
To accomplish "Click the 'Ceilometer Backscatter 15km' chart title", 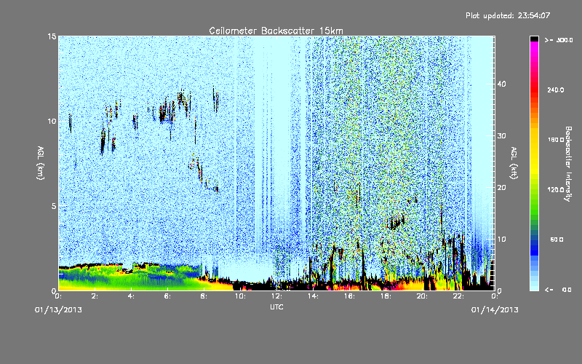I will 276,31.
